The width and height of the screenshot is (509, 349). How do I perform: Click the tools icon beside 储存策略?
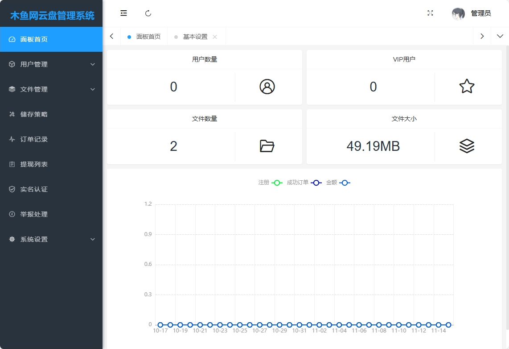point(12,114)
